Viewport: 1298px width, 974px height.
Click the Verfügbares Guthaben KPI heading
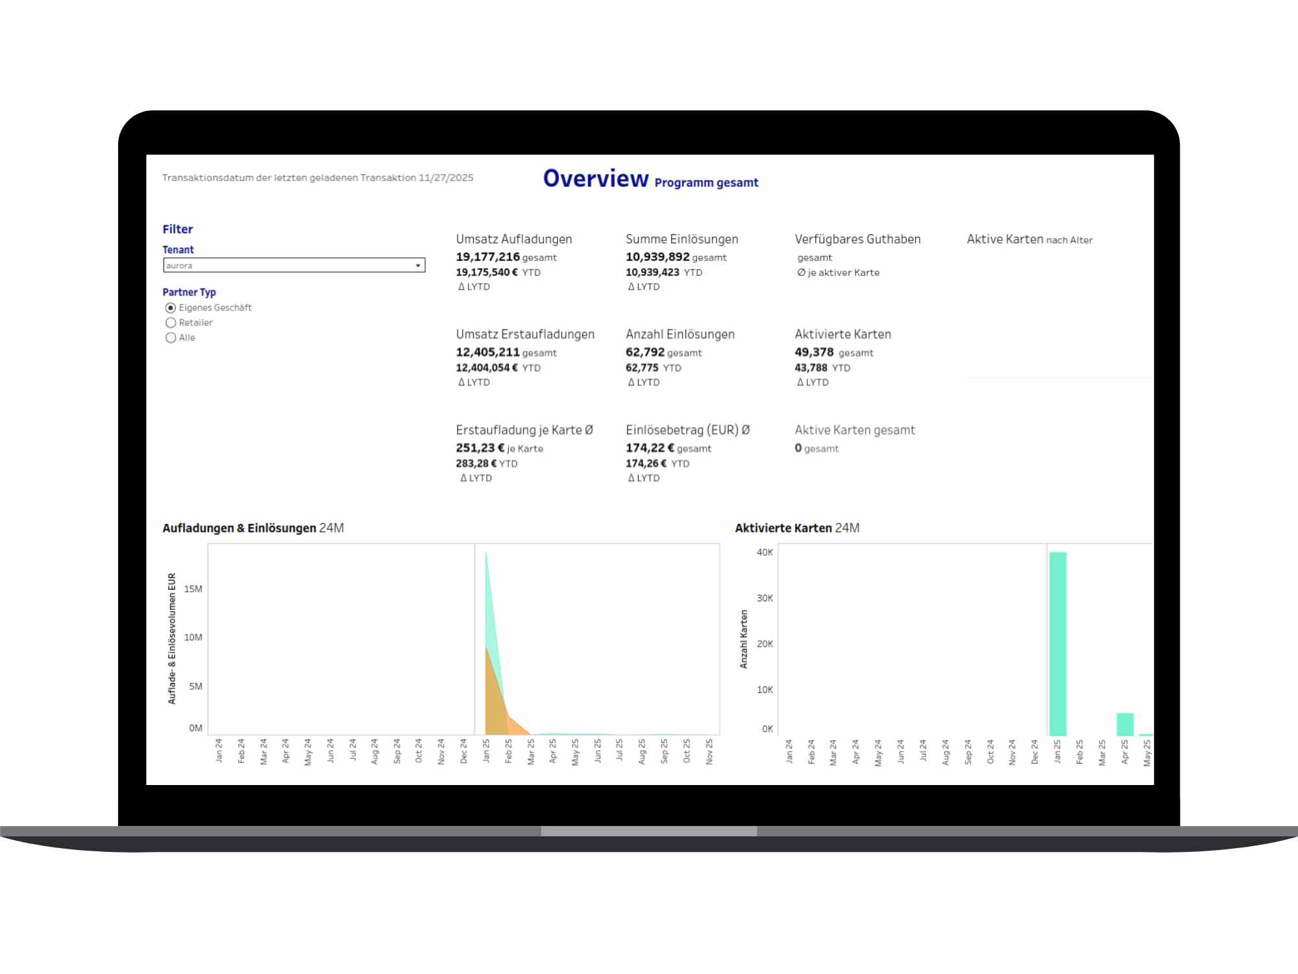(x=857, y=239)
